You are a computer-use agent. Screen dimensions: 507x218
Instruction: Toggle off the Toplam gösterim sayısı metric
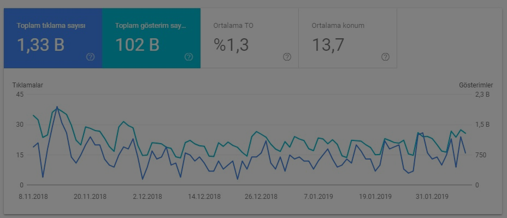pos(151,38)
